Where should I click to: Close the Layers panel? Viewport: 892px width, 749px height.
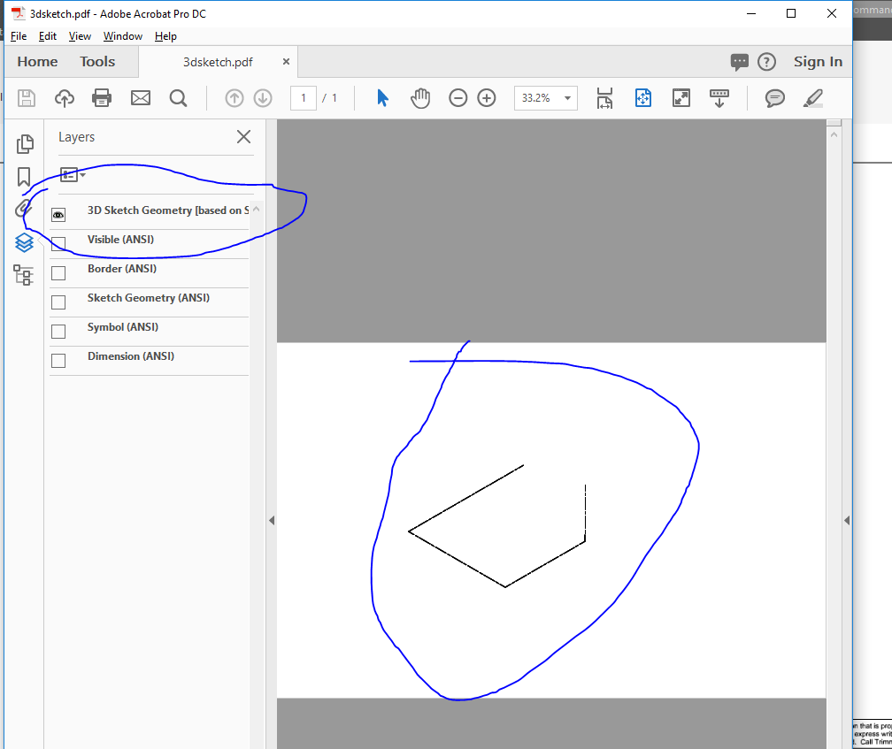coord(243,136)
